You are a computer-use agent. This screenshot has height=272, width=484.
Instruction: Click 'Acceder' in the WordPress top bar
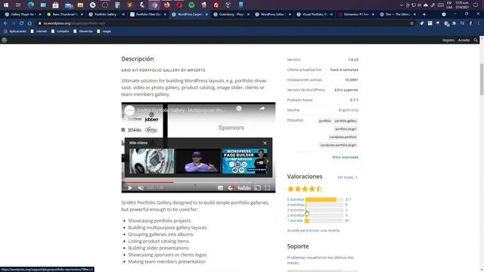pyautogui.click(x=464, y=40)
